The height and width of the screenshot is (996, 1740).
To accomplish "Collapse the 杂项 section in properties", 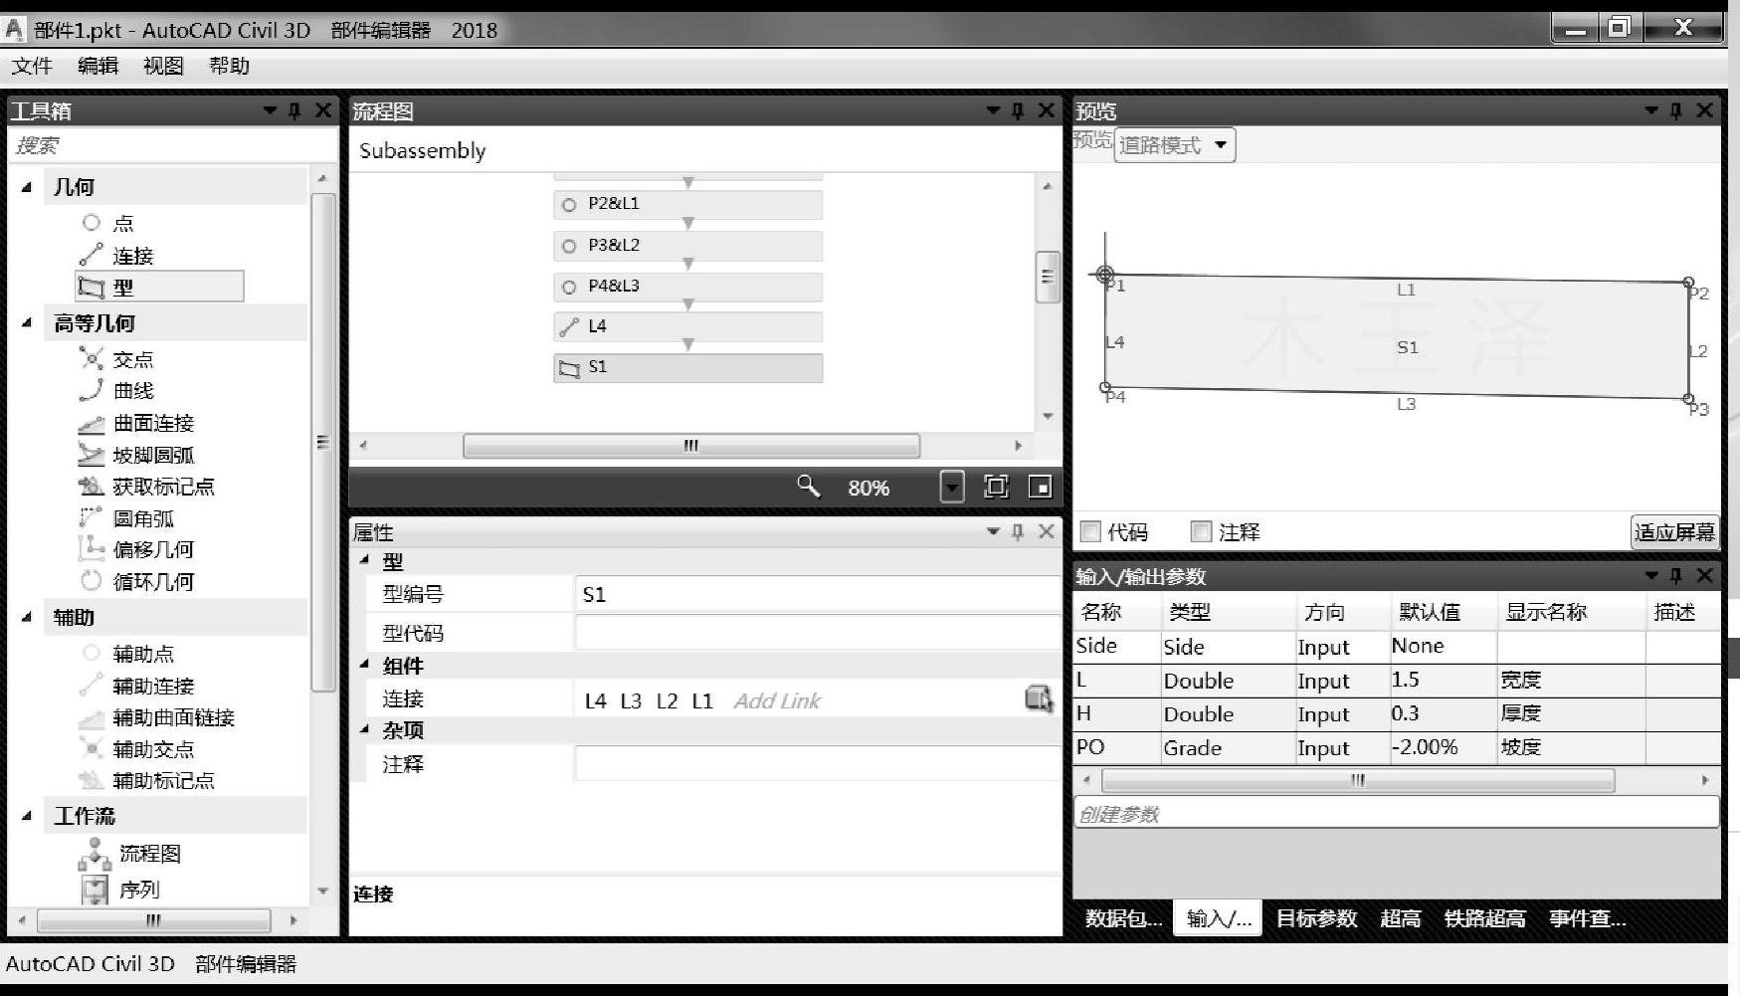I will tap(365, 729).
